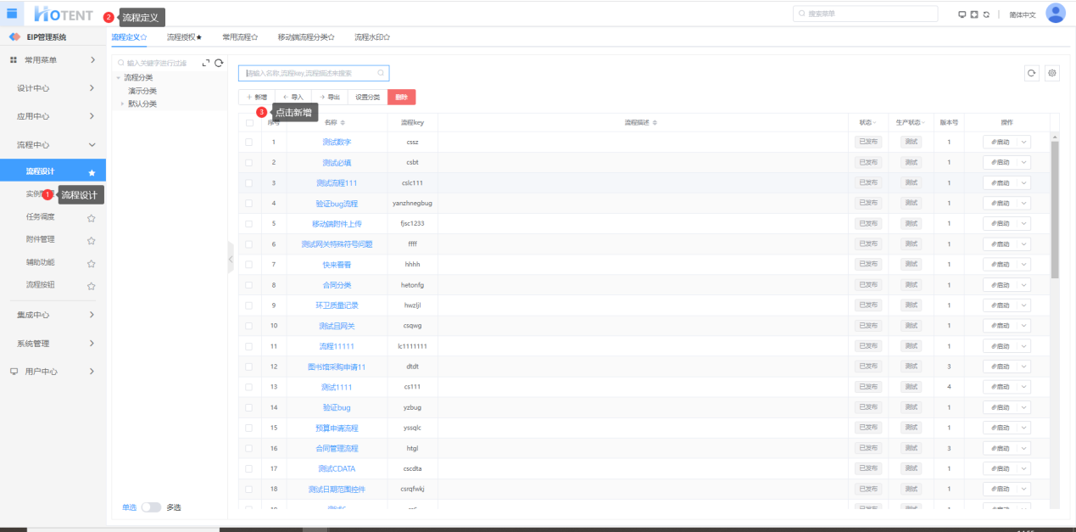Collapse the category panel with side handle

coord(230,260)
